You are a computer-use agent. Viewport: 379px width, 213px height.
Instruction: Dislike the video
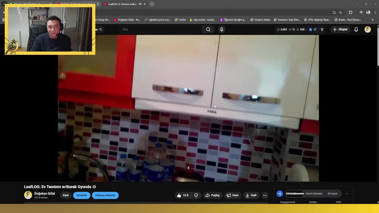196,195
